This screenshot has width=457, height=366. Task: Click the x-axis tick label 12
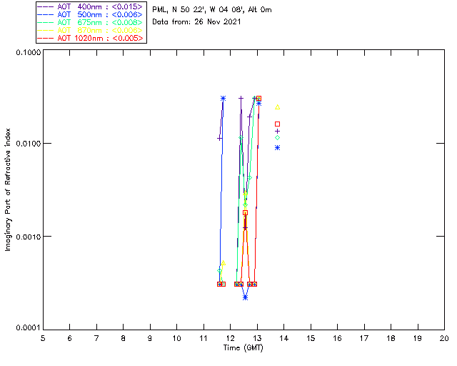(x=230, y=338)
